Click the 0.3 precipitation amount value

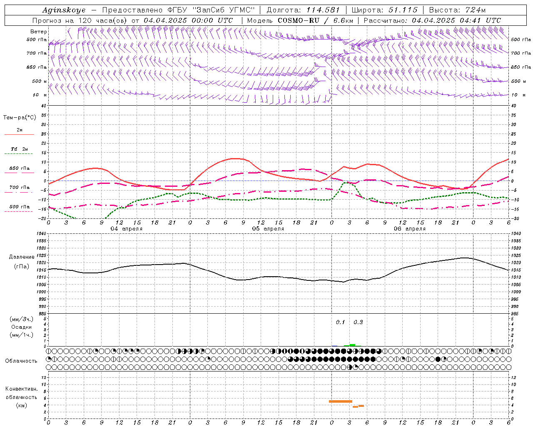pyautogui.click(x=358, y=322)
